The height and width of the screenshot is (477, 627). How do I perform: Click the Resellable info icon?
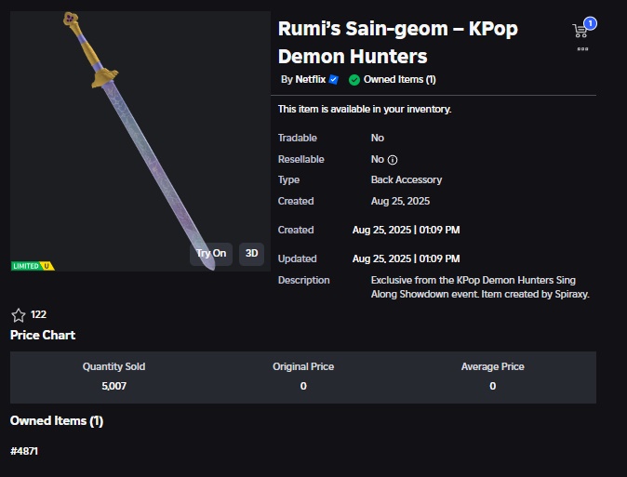click(x=393, y=160)
